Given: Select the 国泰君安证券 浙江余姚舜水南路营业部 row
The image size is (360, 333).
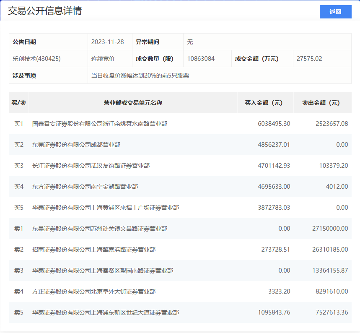Looking at the screenshot, I should pyautogui.click(x=100, y=124).
